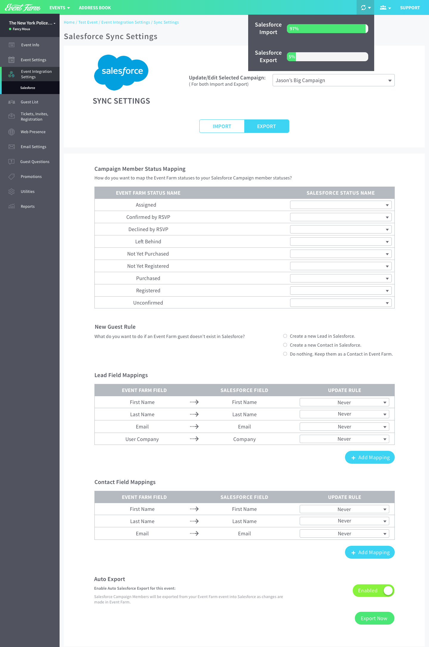Screen dimensions: 429x647
Task: Click the Export Now button
Action: click(x=374, y=618)
